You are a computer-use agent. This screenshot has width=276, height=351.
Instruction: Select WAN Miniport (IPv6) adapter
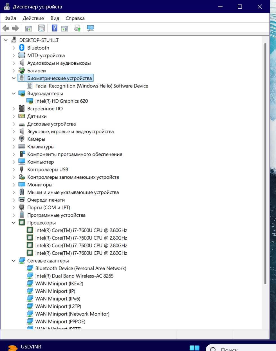58,299
